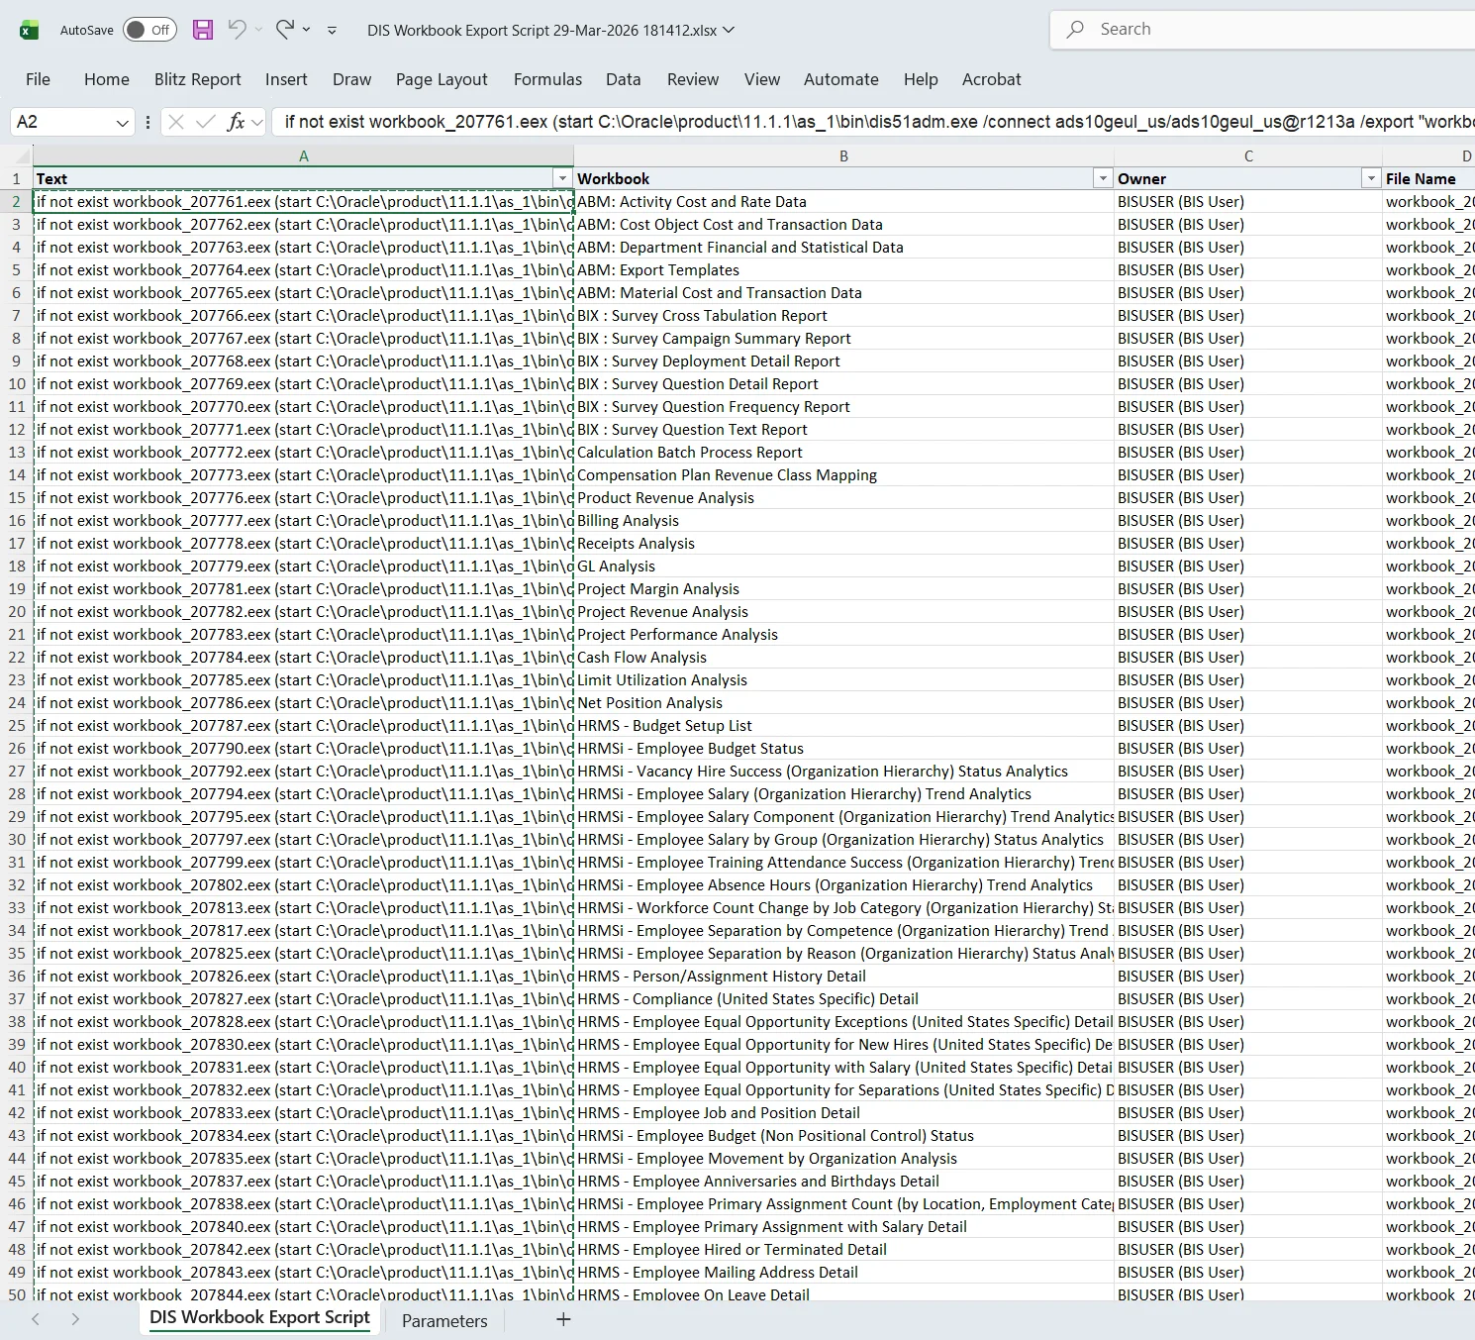Open the File menu tab
Screen dimensions: 1475x1340
point(38,79)
